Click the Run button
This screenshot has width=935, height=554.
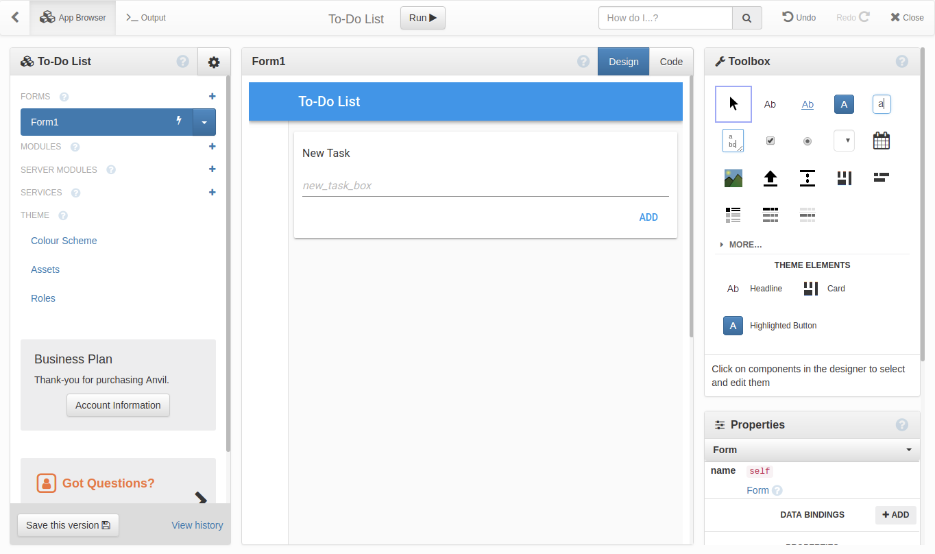(422, 18)
